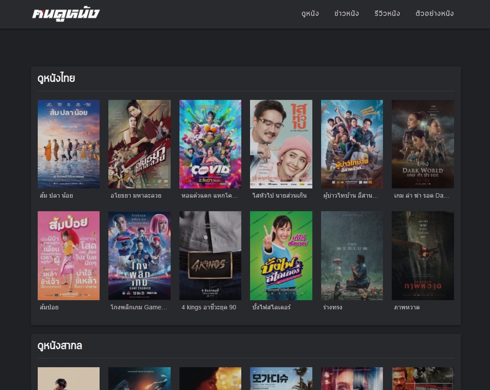Click the บั้งไฟสไลเดอร์ title link
The image size is (490, 390).
click(x=271, y=307)
